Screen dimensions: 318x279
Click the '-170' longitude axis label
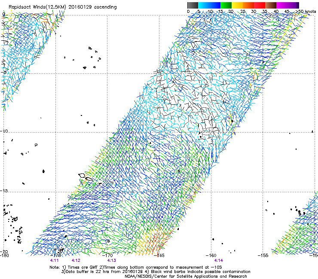(x=108, y=255)
